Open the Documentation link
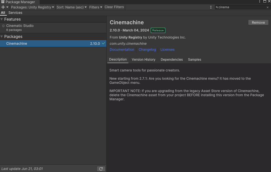 click(x=122, y=49)
